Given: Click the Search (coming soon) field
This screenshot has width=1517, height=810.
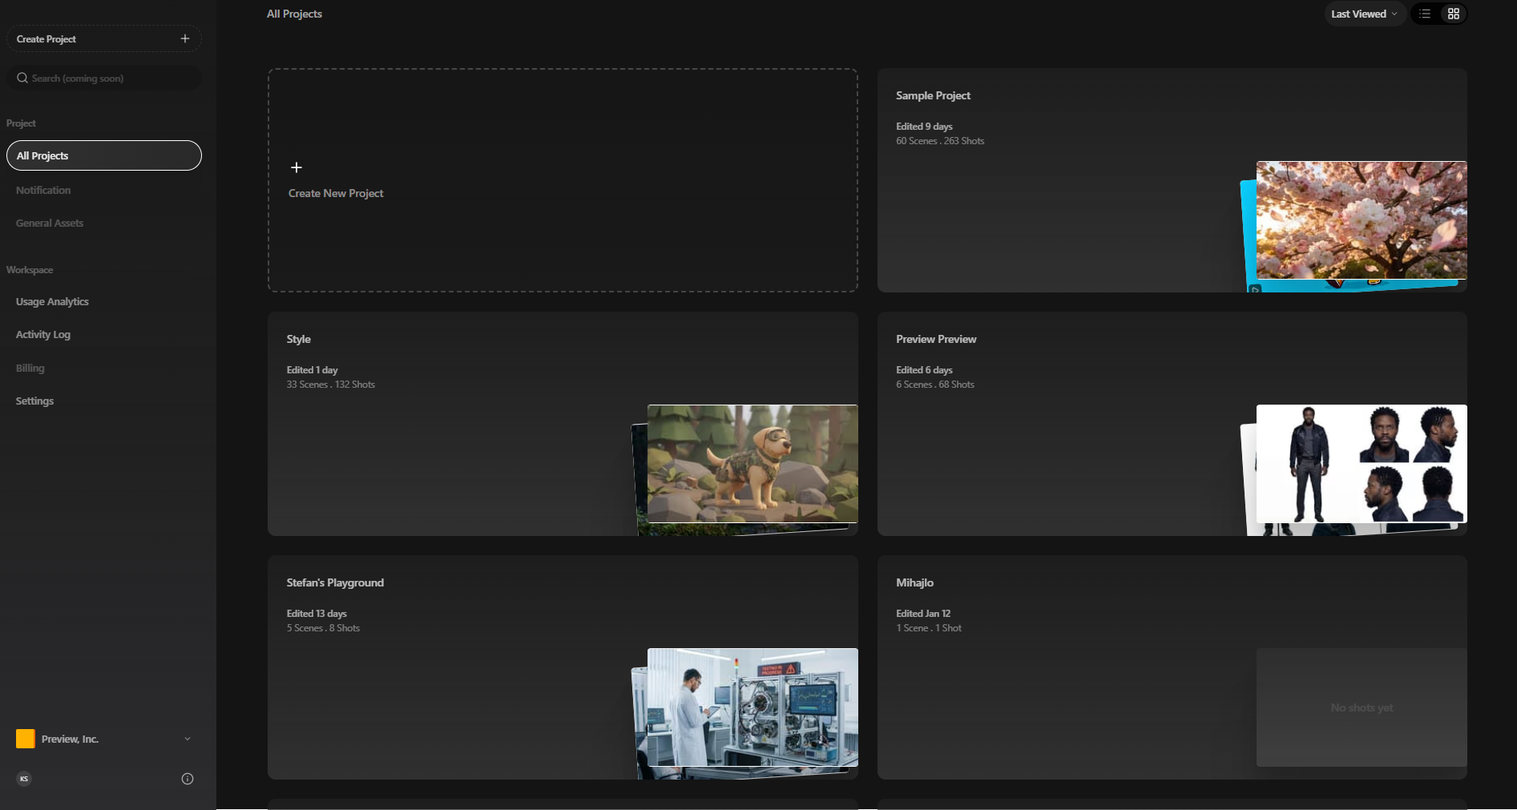Looking at the screenshot, I should pyautogui.click(x=103, y=78).
